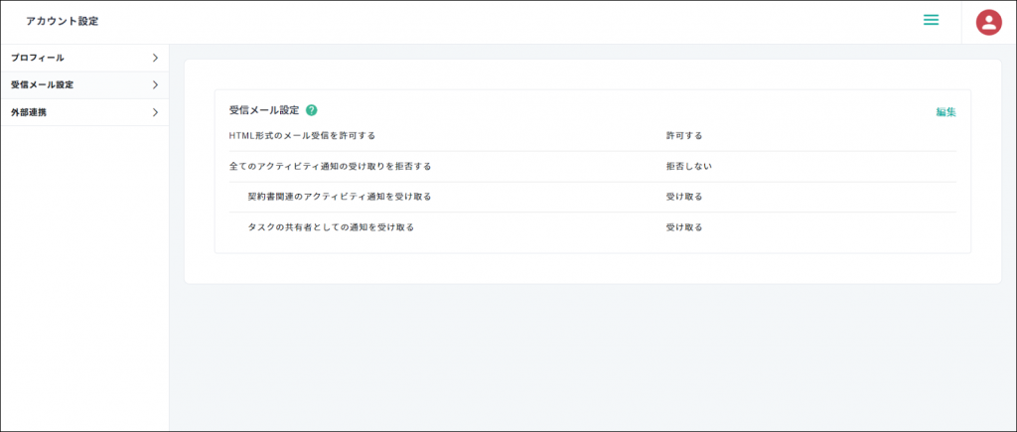The image size is (1017, 432).
Task: Go to 外部連携 in the sidebar
Action: [x=28, y=112]
